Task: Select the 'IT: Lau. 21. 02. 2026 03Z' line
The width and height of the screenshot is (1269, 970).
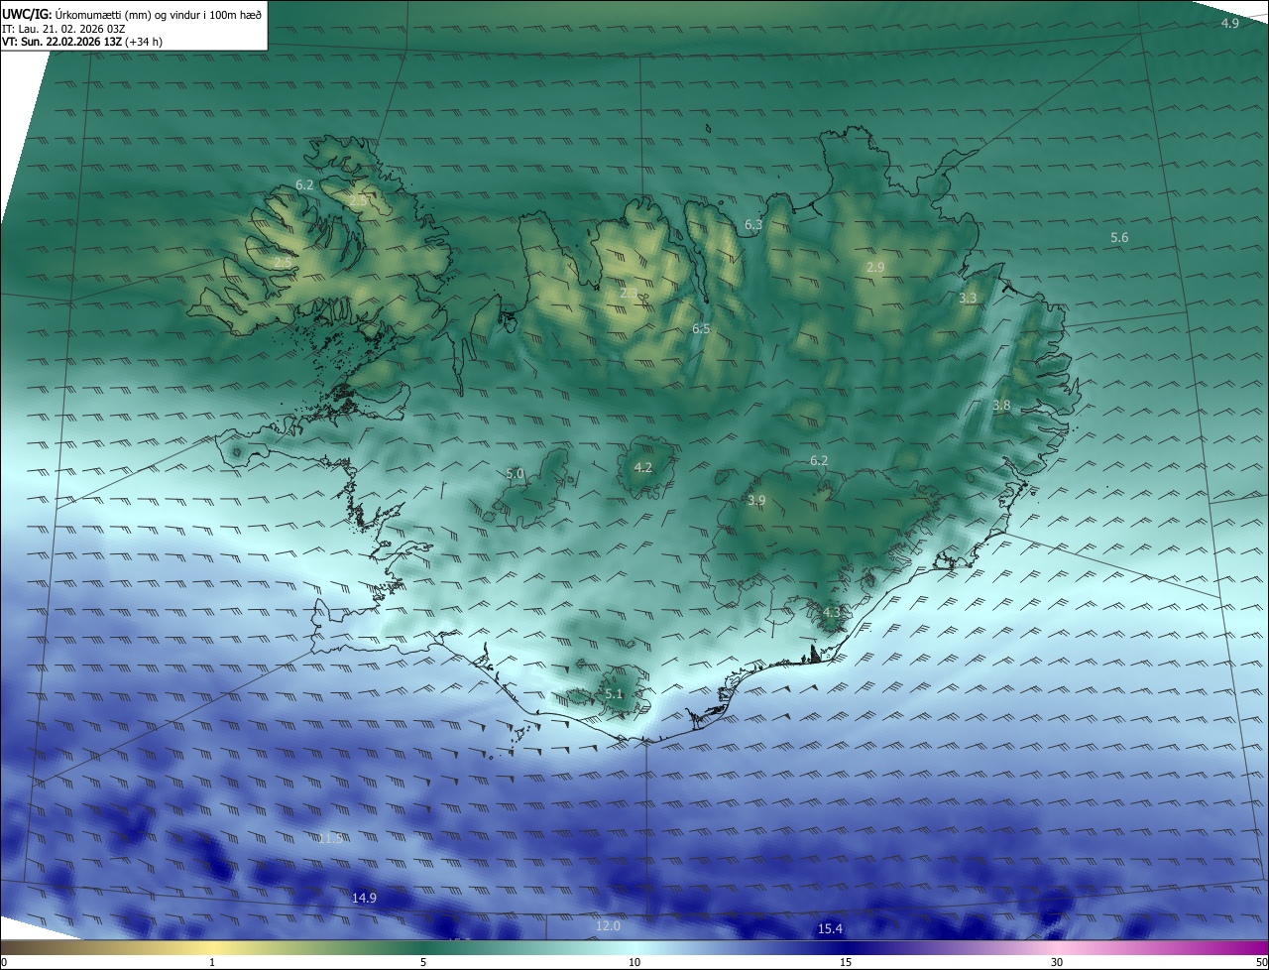Action: pos(63,29)
